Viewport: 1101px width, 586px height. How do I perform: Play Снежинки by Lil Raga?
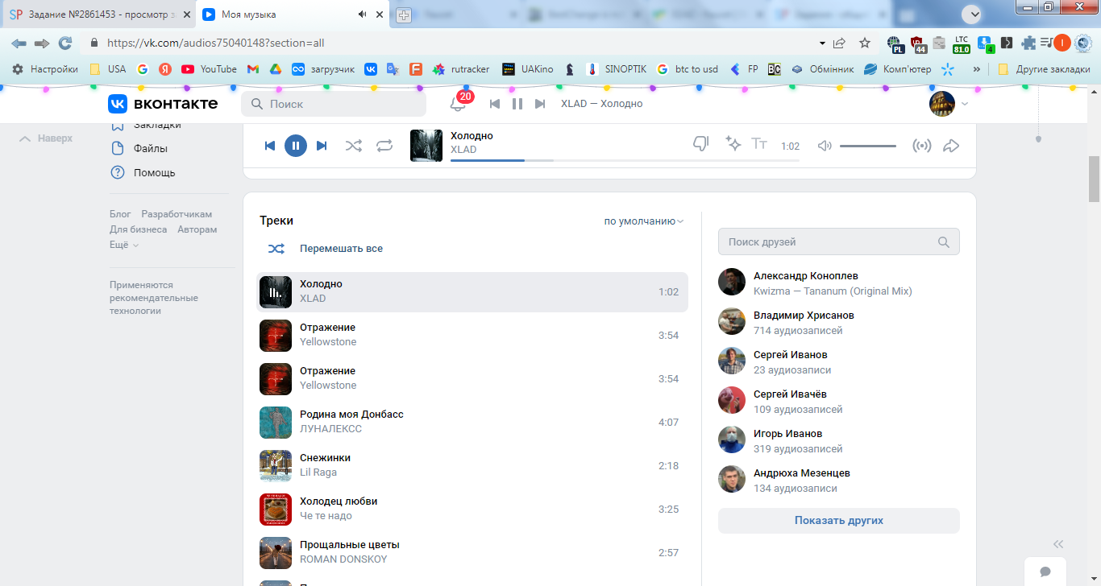pyautogui.click(x=472, y=465)
